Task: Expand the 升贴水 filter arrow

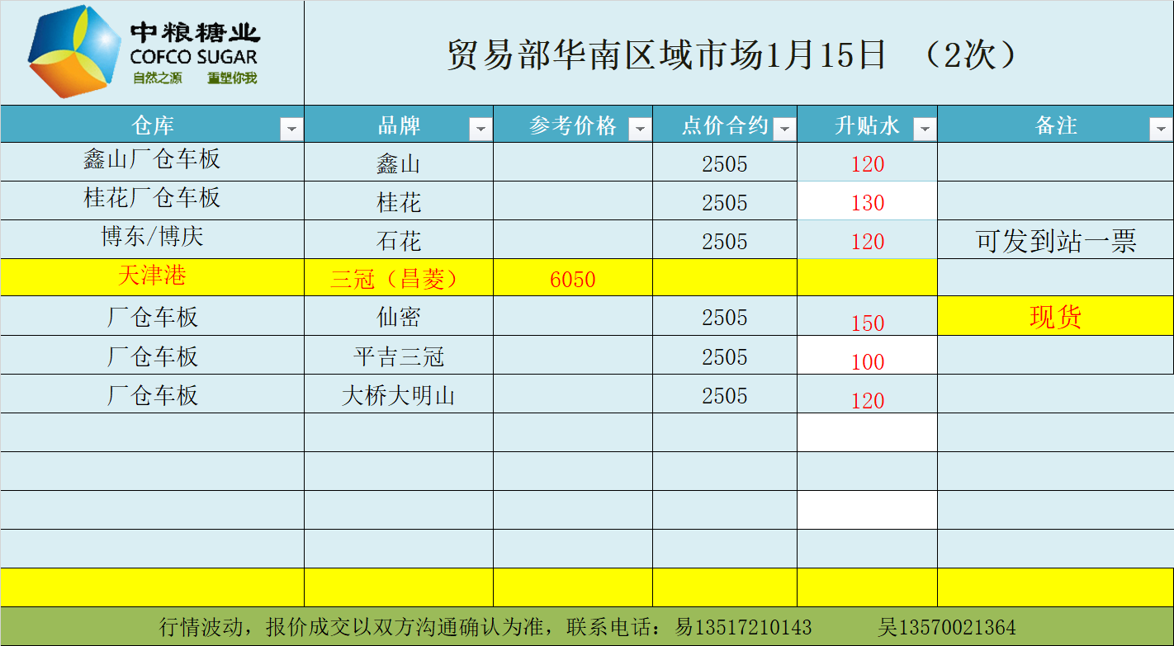Action: coord(925,129)
